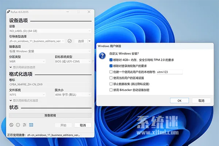Click the 选择 select image button

tap(81, 41)
